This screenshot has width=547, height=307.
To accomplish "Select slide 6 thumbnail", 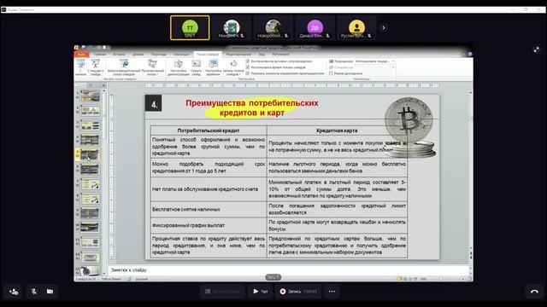I will tap(90, 169).
